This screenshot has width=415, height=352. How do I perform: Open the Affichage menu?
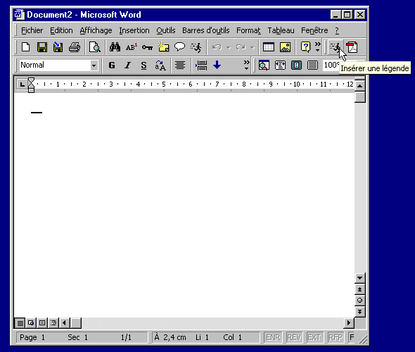point(96,30)
